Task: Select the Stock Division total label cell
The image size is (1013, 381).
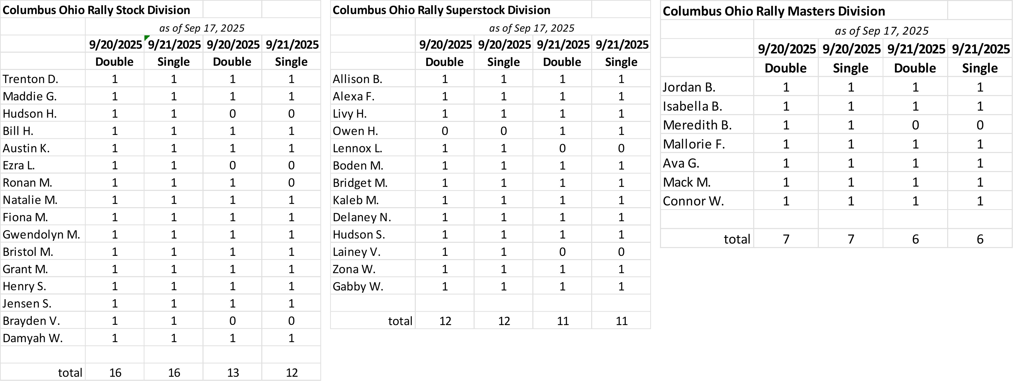Action: pos(70,372)
